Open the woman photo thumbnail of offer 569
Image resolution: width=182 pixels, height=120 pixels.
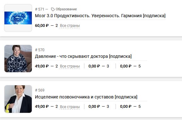point(18,99)
